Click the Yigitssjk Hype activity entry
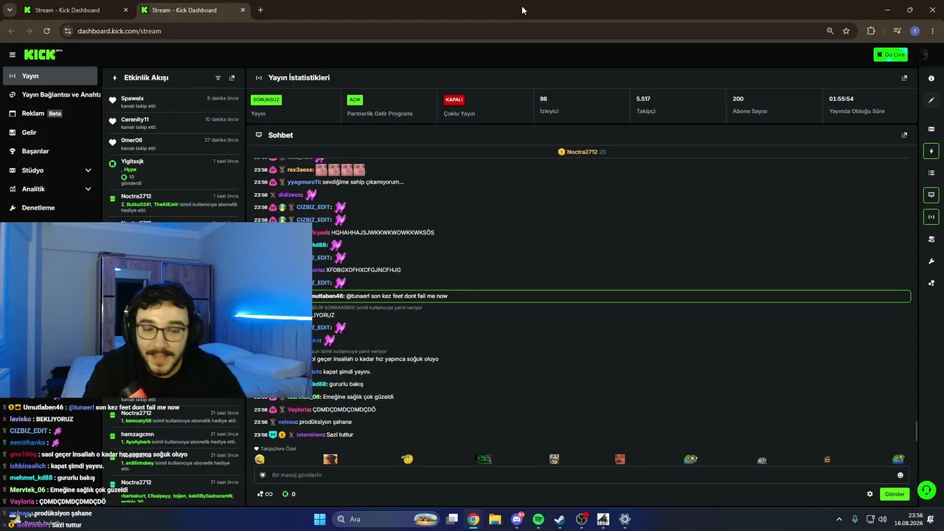 pos(173,173)
